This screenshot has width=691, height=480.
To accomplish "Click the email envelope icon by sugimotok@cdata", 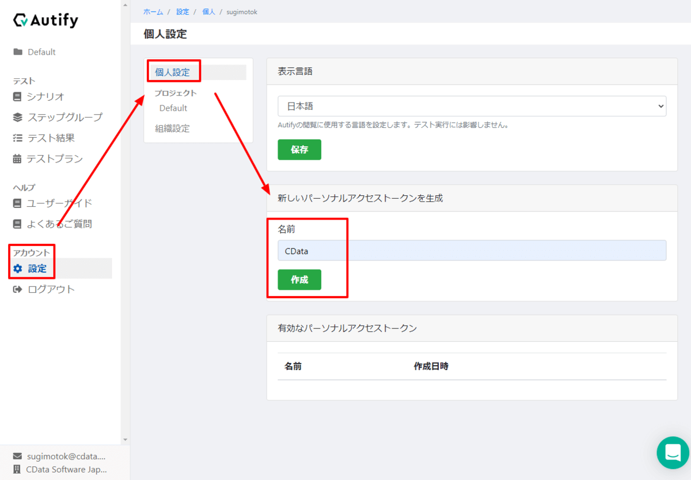I will coord(17,456).
